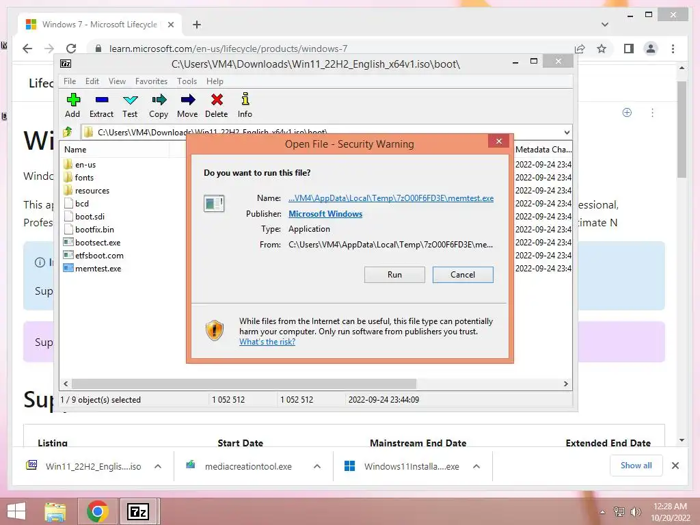Click Chrome's back arrow
The height and width of the screenshot is (525, 700).
pos(27,49)
